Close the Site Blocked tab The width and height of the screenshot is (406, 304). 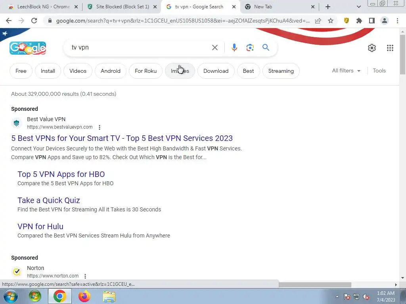click(155, 7)
